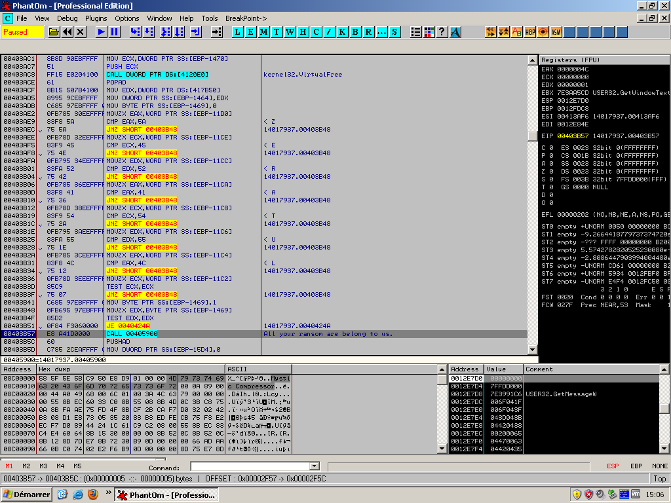
Task: Open Windows list with W button
Action: point(290,32)
